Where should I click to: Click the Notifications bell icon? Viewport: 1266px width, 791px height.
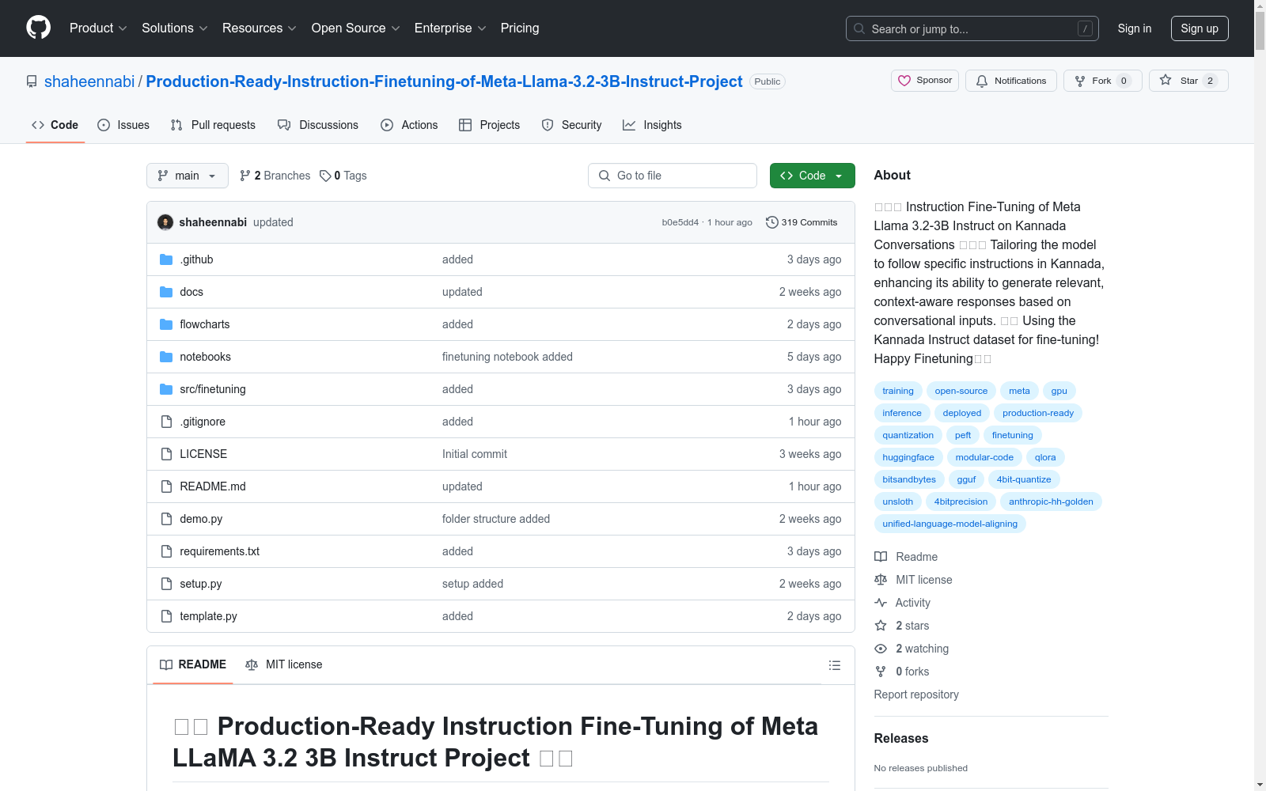tap(982, 81)
